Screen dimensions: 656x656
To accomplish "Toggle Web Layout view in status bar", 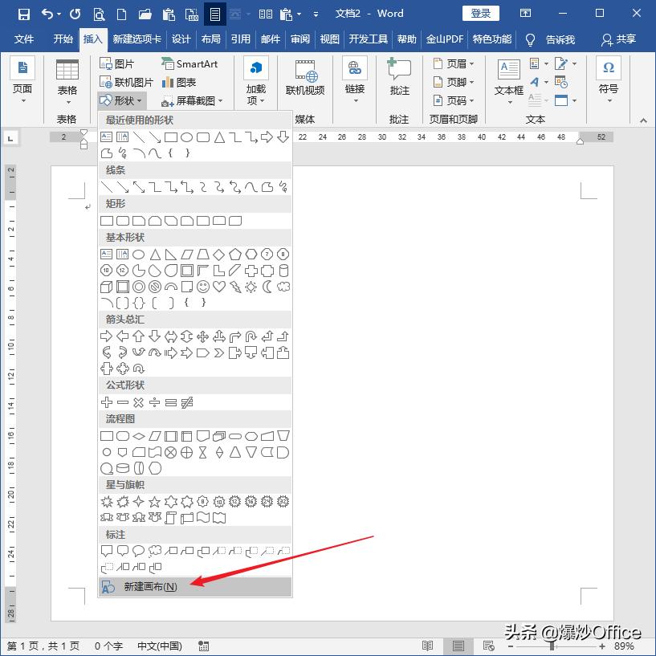I will [x=488, y=646].
